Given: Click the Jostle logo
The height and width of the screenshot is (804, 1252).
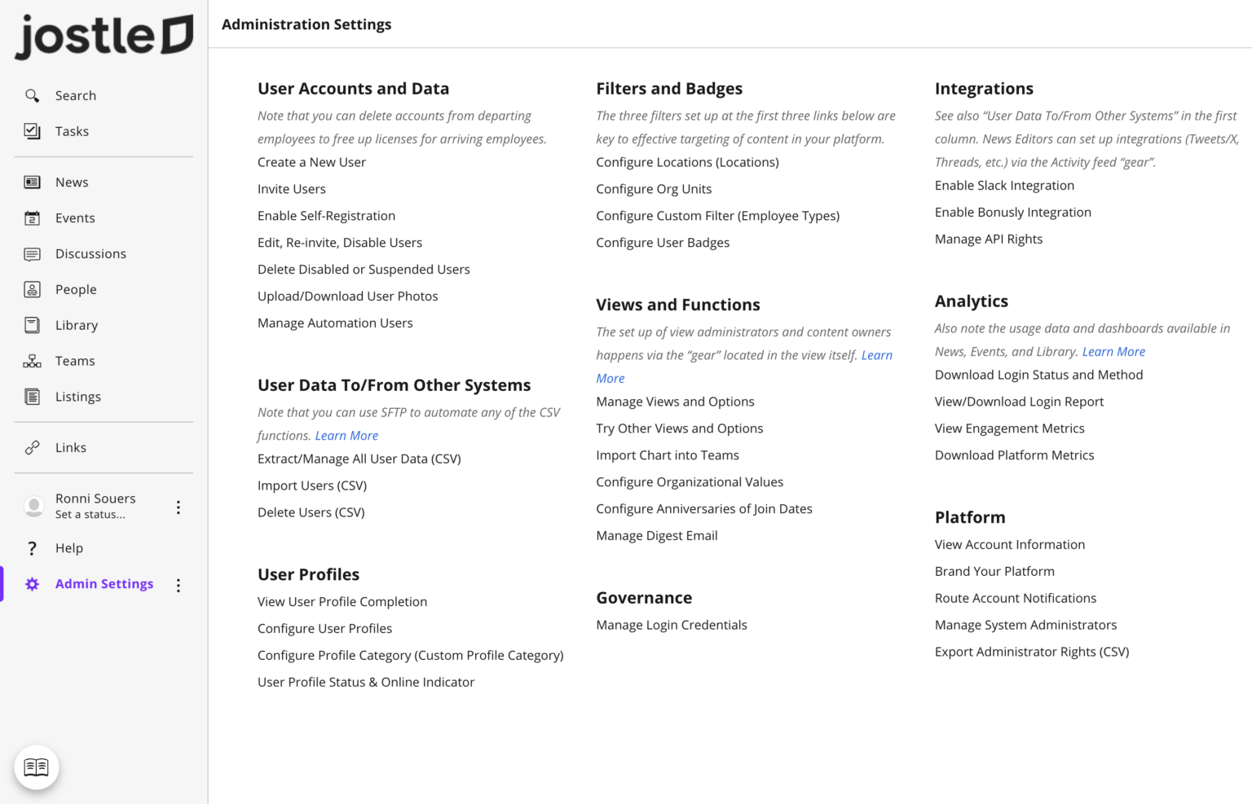Looking at the screenshot, I should [x=104, y=35].
